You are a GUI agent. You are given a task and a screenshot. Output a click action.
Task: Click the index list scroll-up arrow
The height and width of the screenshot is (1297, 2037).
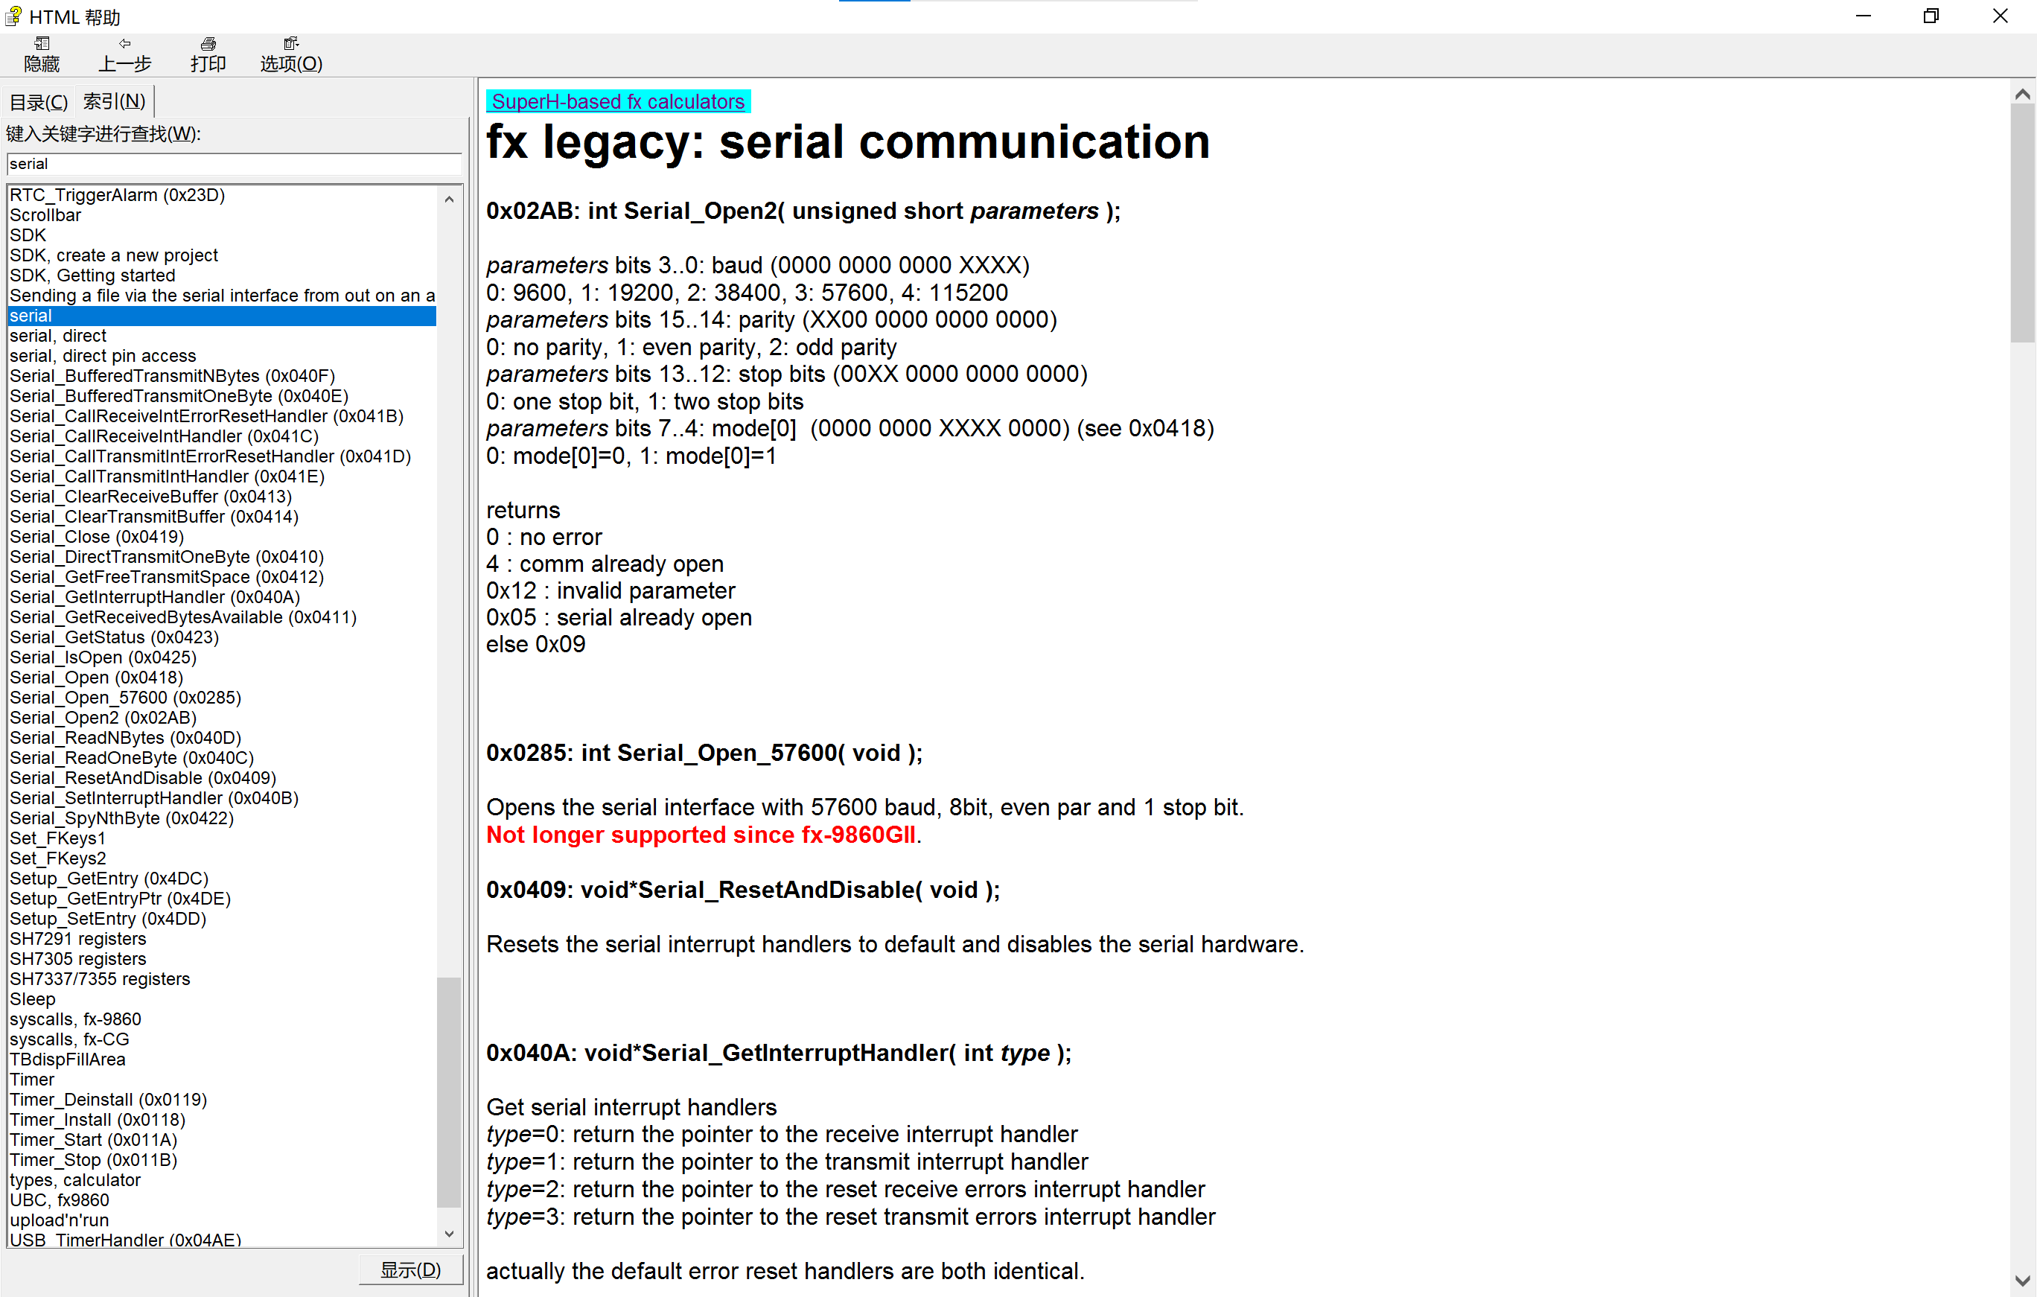click(449, 200)
